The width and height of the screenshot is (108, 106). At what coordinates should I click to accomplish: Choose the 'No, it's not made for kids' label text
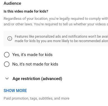click(35, 64)
